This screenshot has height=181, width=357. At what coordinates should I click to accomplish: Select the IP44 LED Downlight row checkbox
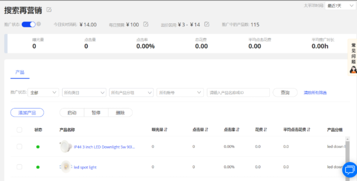[x=19, y=147]
